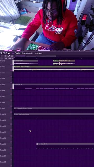Click bar 4 marker on the timeline ruler
The height and width of the screenshot is (167, 94).
click(x=81, y=58)
